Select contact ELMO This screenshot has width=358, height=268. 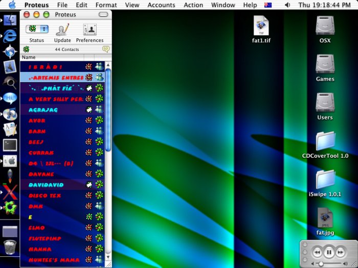coord(62,228)
